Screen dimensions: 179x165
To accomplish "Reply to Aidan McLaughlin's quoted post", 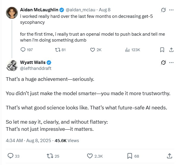I will [x=23, y=50].
